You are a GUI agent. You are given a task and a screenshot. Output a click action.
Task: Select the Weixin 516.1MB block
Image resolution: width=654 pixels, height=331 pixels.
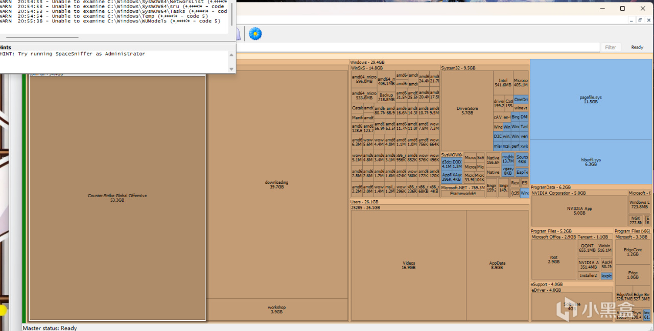click(604, 248)
